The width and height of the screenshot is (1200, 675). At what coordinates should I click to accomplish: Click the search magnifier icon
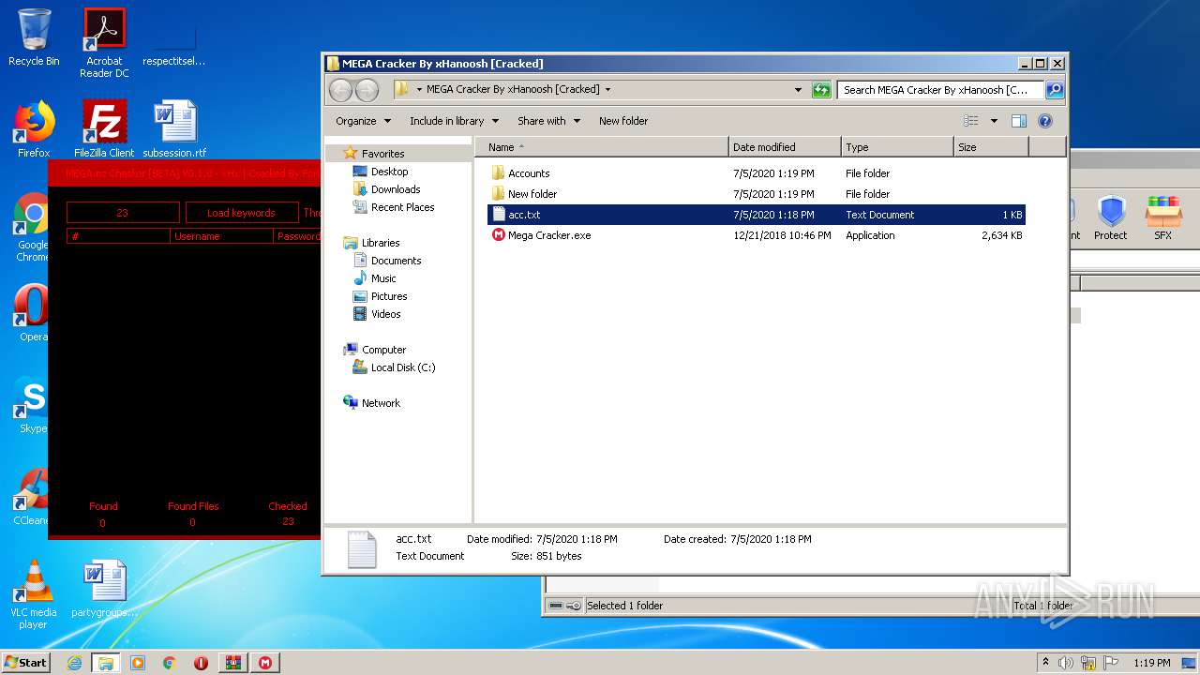[1054, 90]
